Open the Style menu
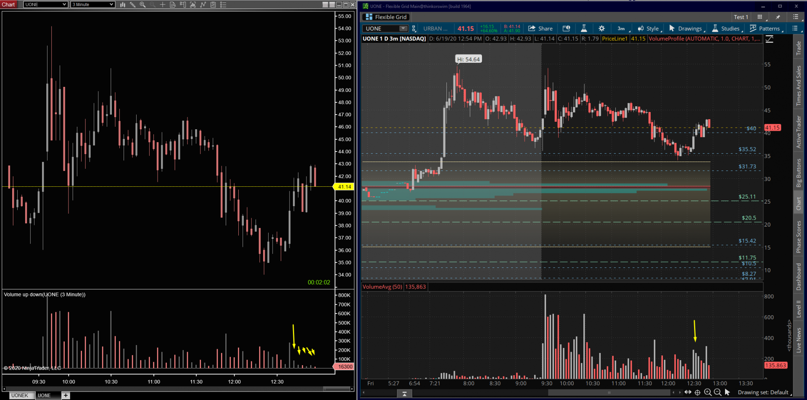807x400 pixels. point(649,29)
